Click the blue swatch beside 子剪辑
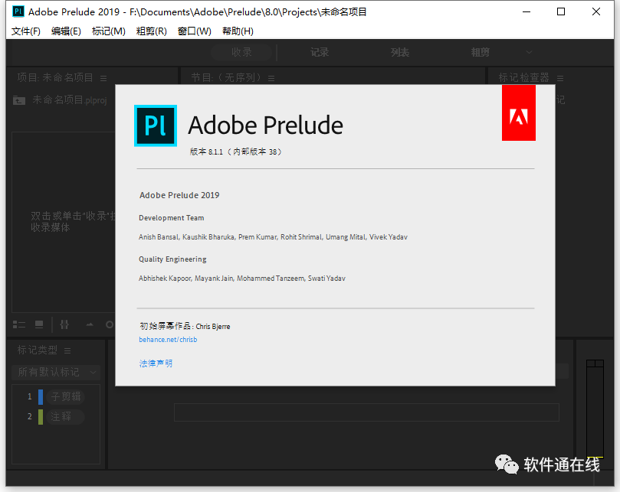620x492 pixels. coord(41,397)
